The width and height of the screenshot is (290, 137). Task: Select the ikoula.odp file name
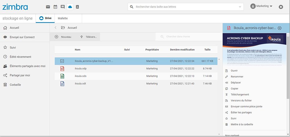tap(81, 68)
